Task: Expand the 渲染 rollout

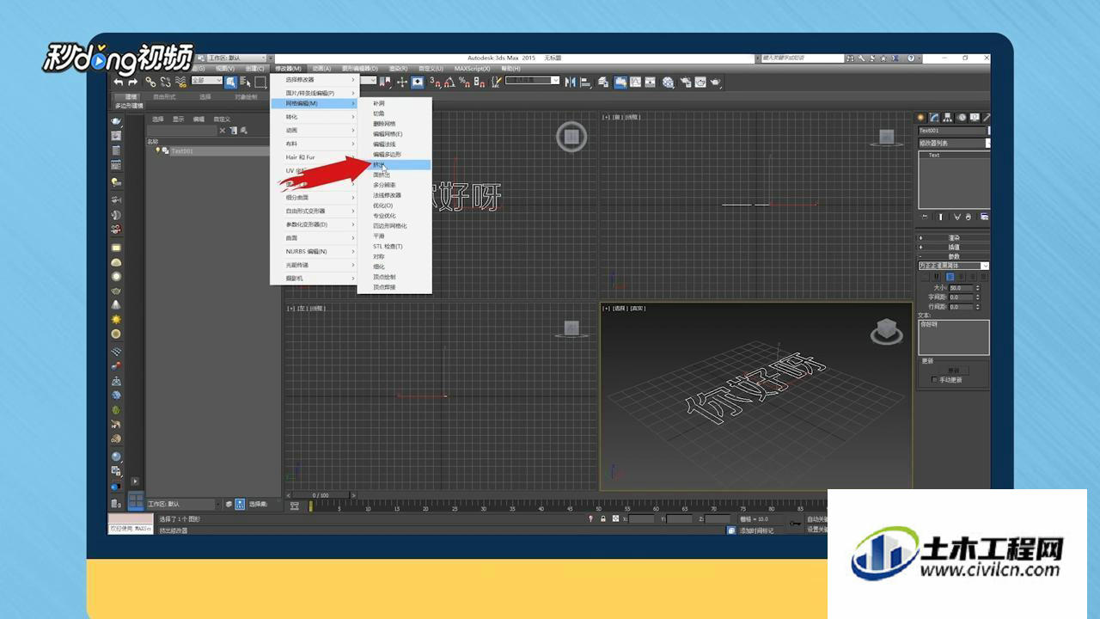Action: pyautogui.click(x=953, y=238)
